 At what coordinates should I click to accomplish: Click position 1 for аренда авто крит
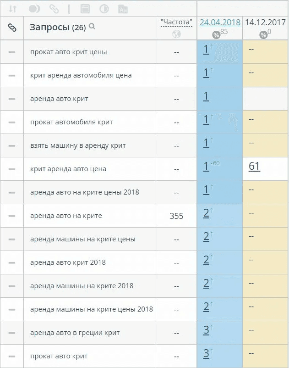point(206,96)
